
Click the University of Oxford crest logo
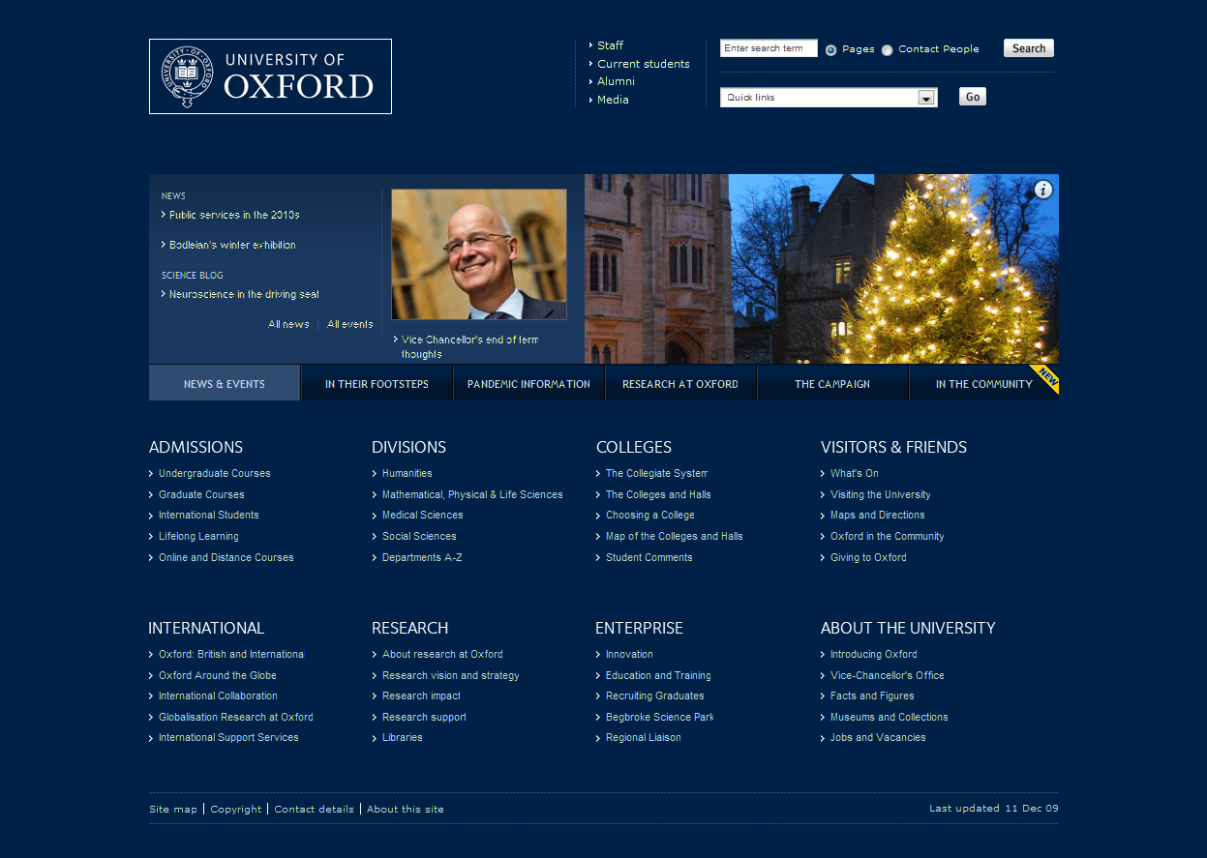[270, 76]
